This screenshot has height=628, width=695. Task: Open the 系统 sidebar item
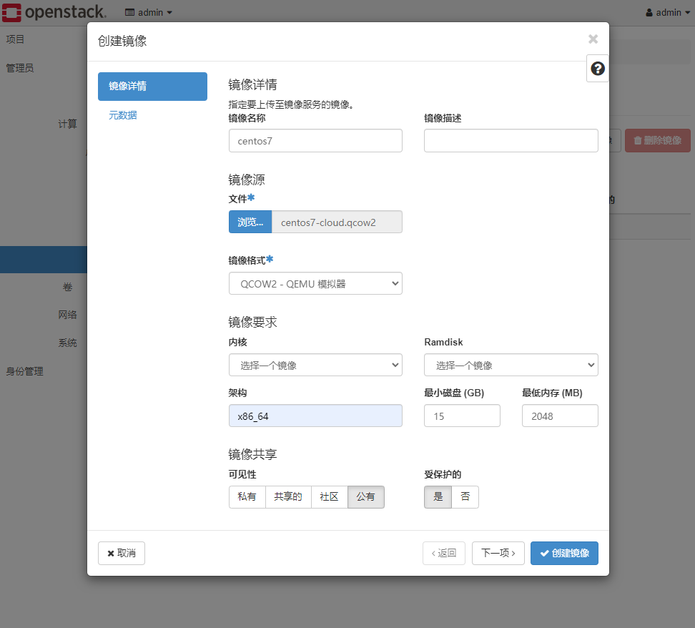tap(67, 343)
